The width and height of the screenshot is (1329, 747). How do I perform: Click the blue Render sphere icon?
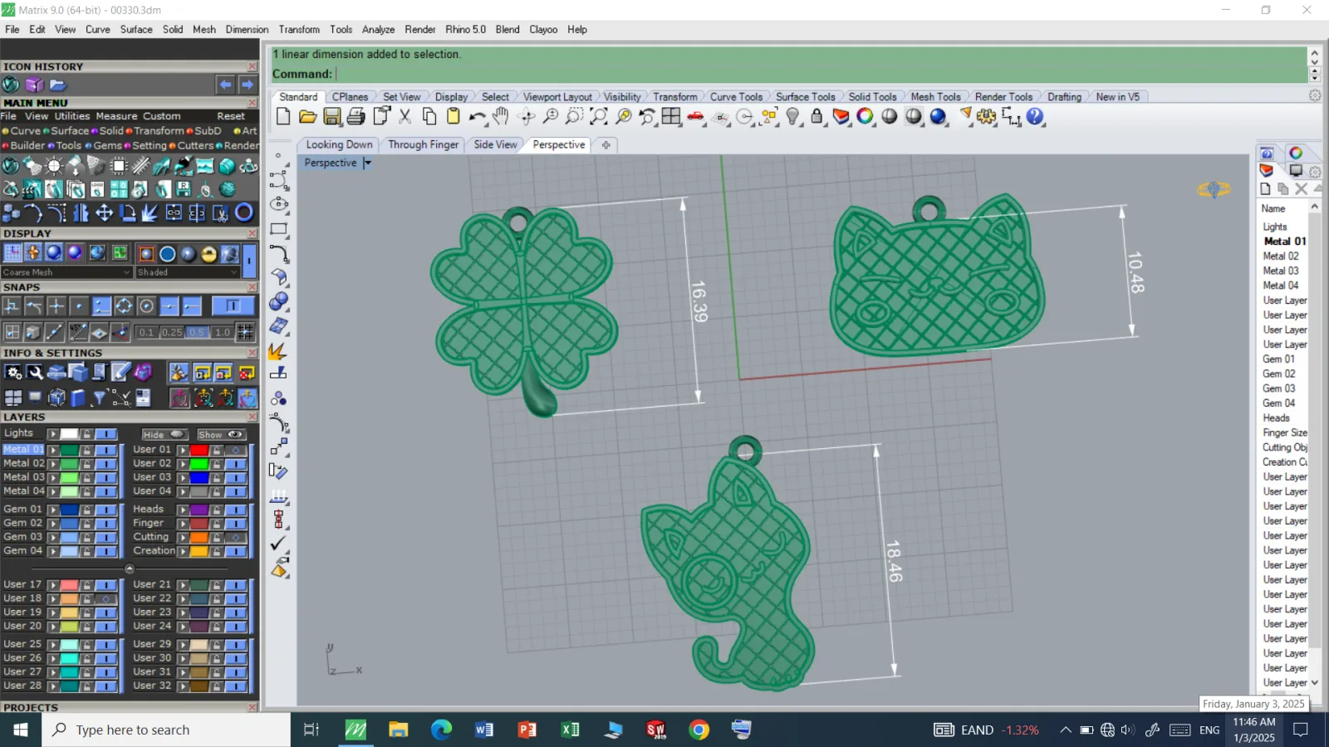(x=939, y=117)
